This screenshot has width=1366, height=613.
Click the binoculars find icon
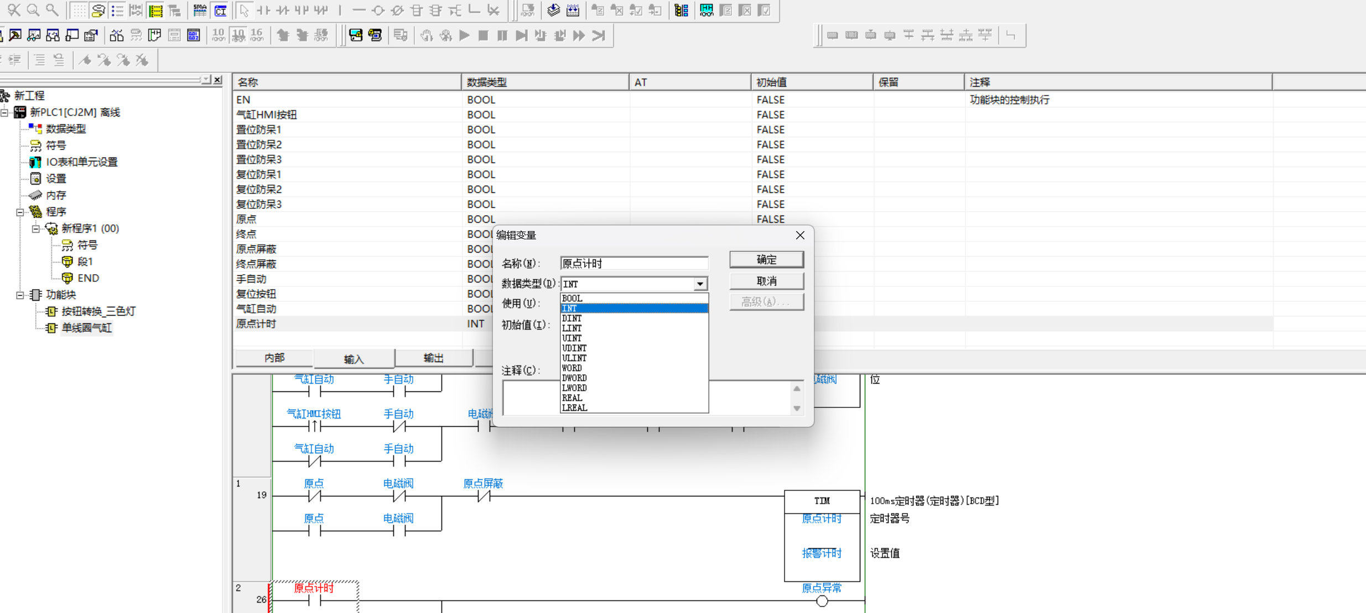(116, 35)
